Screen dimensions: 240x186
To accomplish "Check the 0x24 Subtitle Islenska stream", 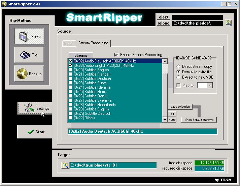I will click(70, 87).
